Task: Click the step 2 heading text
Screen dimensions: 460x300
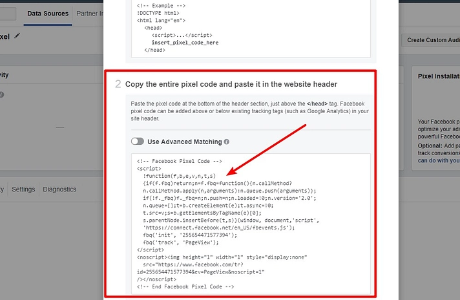Action: pos(231,84)
